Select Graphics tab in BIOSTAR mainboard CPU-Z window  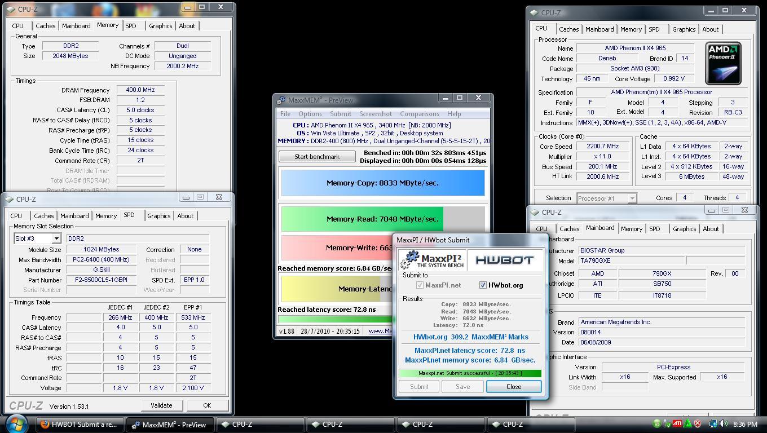click(684, 229)
